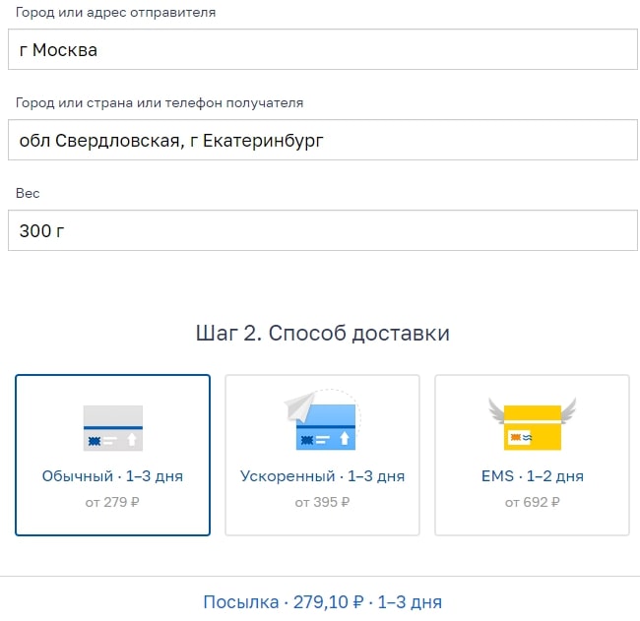The width and height of the screenshot is (640, 621).
Task: Click the "Город или адрес отправителя" label
Action: coord(115,13)
